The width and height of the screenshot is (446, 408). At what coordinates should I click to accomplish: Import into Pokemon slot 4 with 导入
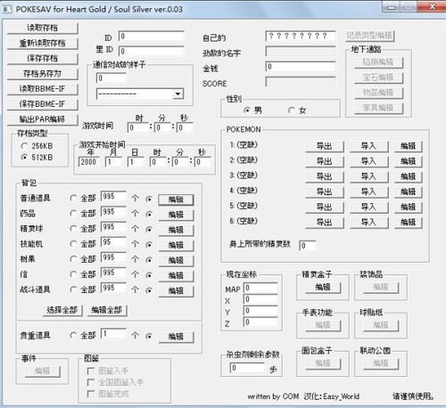click(368, 192)
